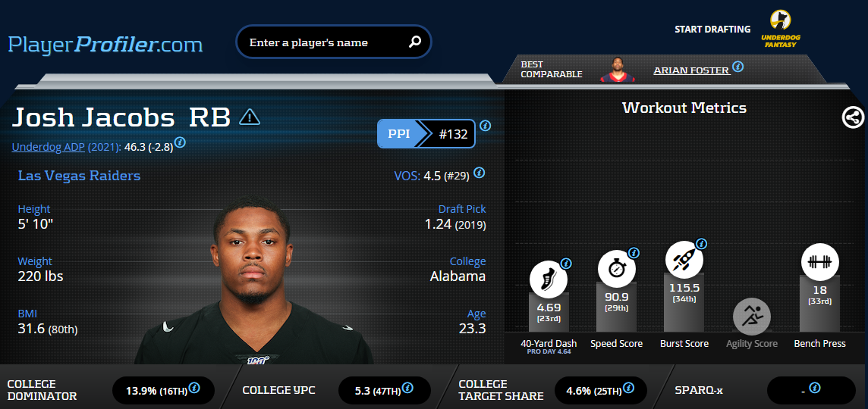Click the info icon for SPARQ-x
This screenshot has width=868, height=409.
[815, 388]
